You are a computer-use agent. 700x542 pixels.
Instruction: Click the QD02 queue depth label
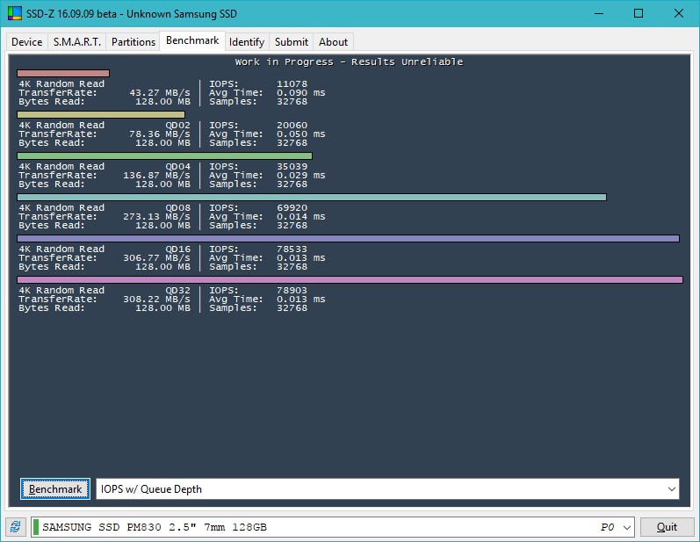pyautogui.click(x=177, y=126)
